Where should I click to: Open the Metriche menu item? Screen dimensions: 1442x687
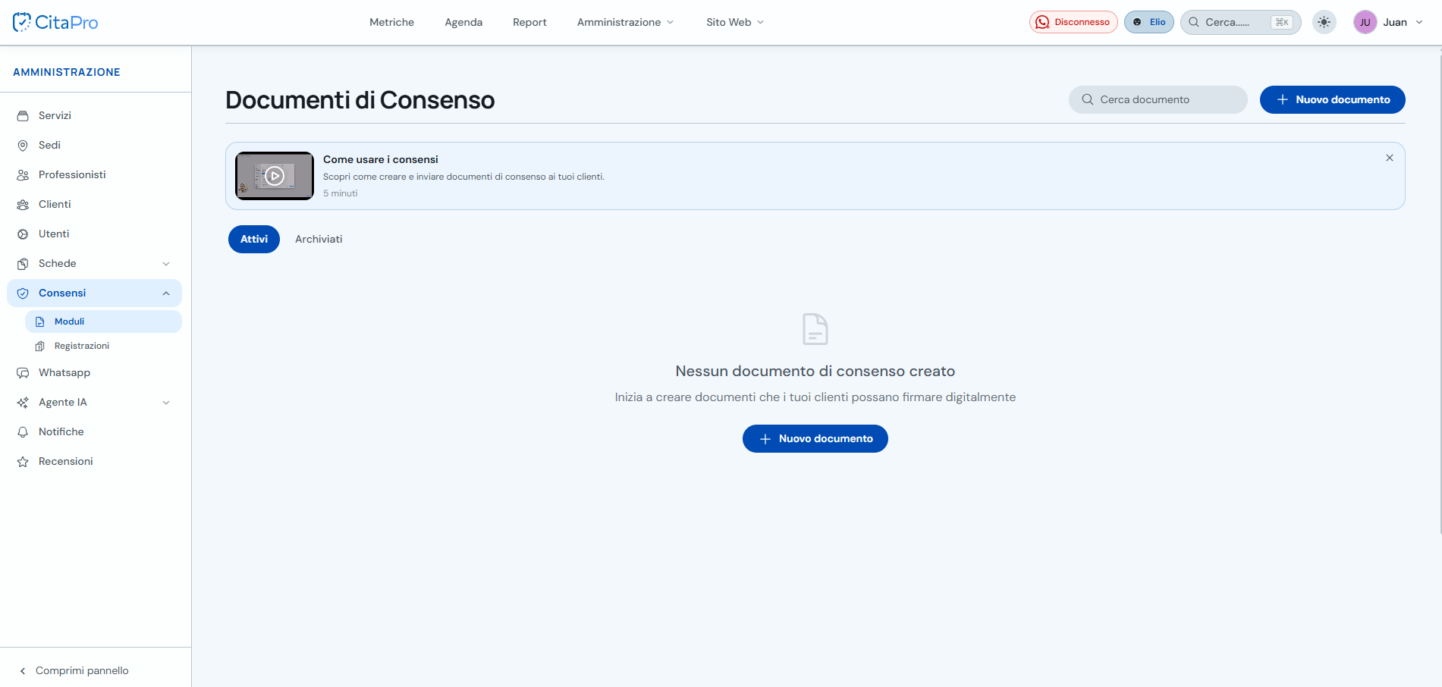point(391,22)
